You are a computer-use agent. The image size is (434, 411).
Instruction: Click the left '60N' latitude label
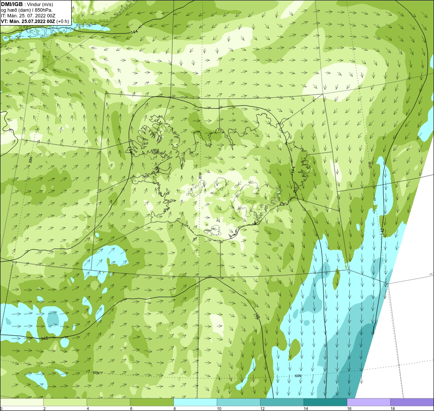click(x=96, y=372)
